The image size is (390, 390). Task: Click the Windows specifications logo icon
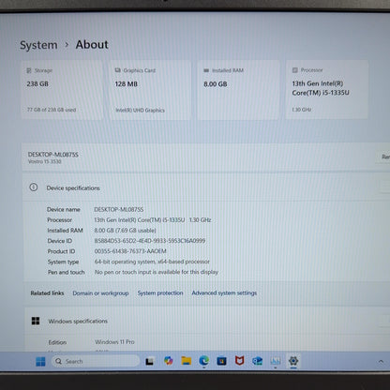coord(36,321)
